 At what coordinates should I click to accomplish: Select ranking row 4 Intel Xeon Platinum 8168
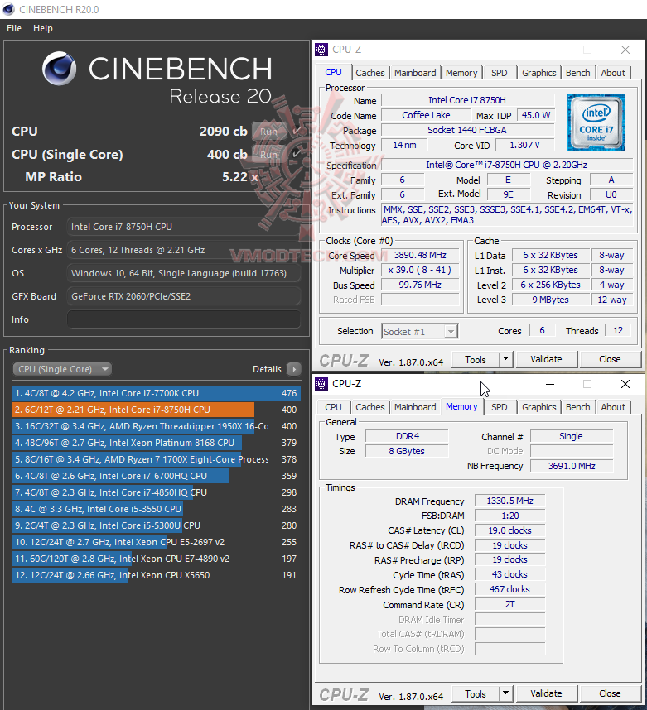156,443
